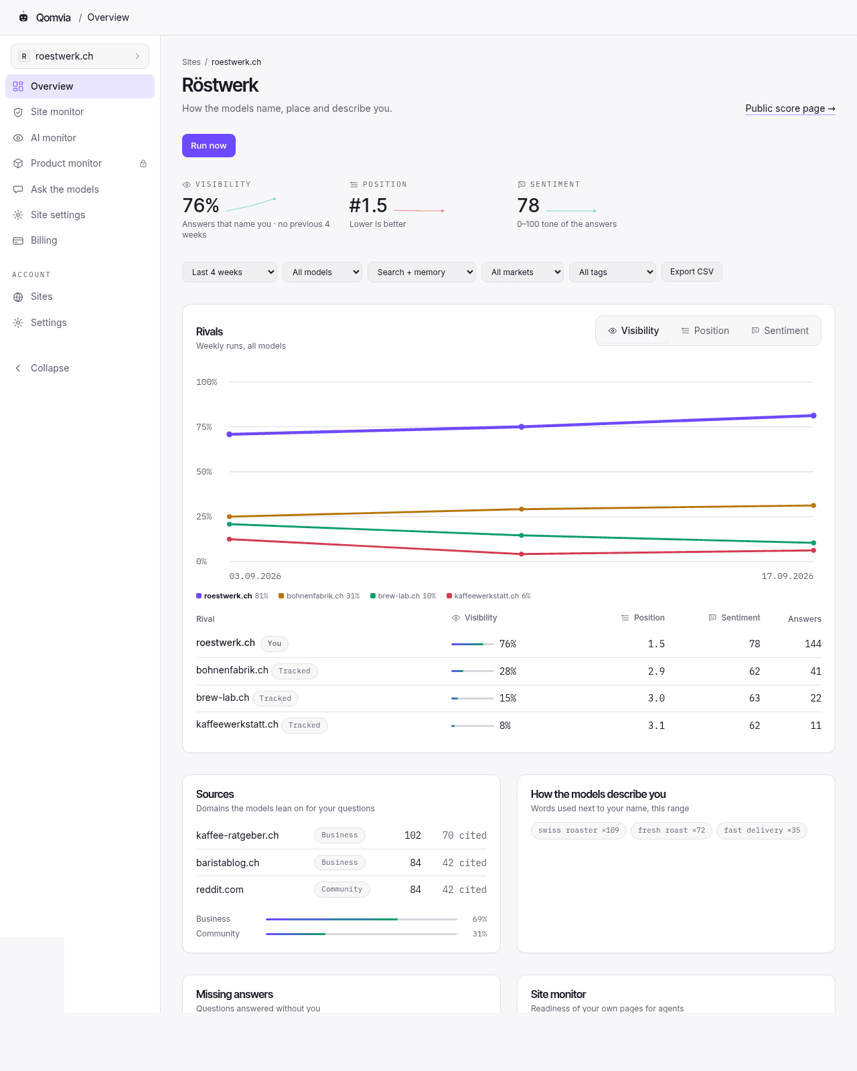Toggle brew-lab.ch series in chart legend
This screenshot has height=1071, width=857.
[x=402, y=596]
